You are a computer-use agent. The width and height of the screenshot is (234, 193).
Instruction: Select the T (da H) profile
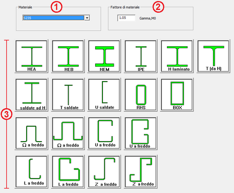(214, 56)
